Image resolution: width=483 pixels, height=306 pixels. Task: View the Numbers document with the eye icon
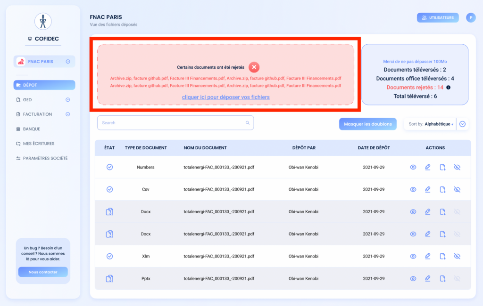coord(413,167)
